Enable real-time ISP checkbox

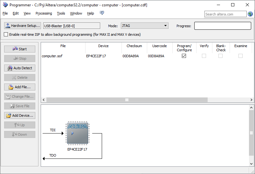coord(6,34)
